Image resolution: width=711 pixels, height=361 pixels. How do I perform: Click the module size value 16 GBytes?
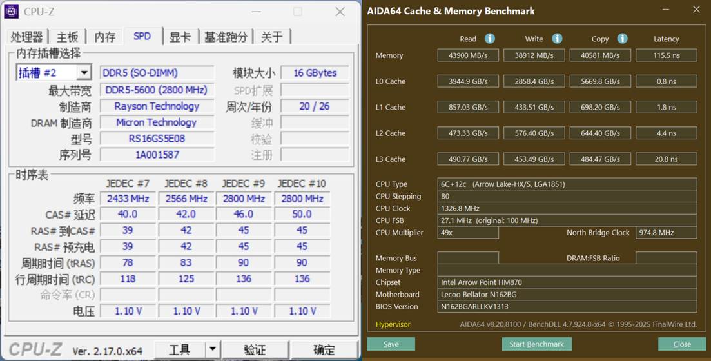[x=315, y=73]
